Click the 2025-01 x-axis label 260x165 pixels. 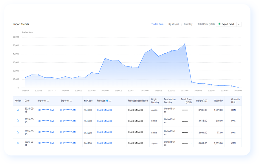point(145,91)
